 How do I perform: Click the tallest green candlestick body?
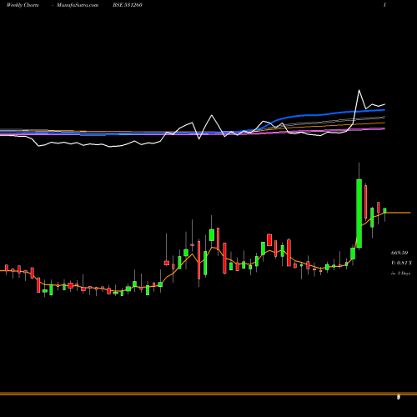pyautogui.click(x=359, y=214)
